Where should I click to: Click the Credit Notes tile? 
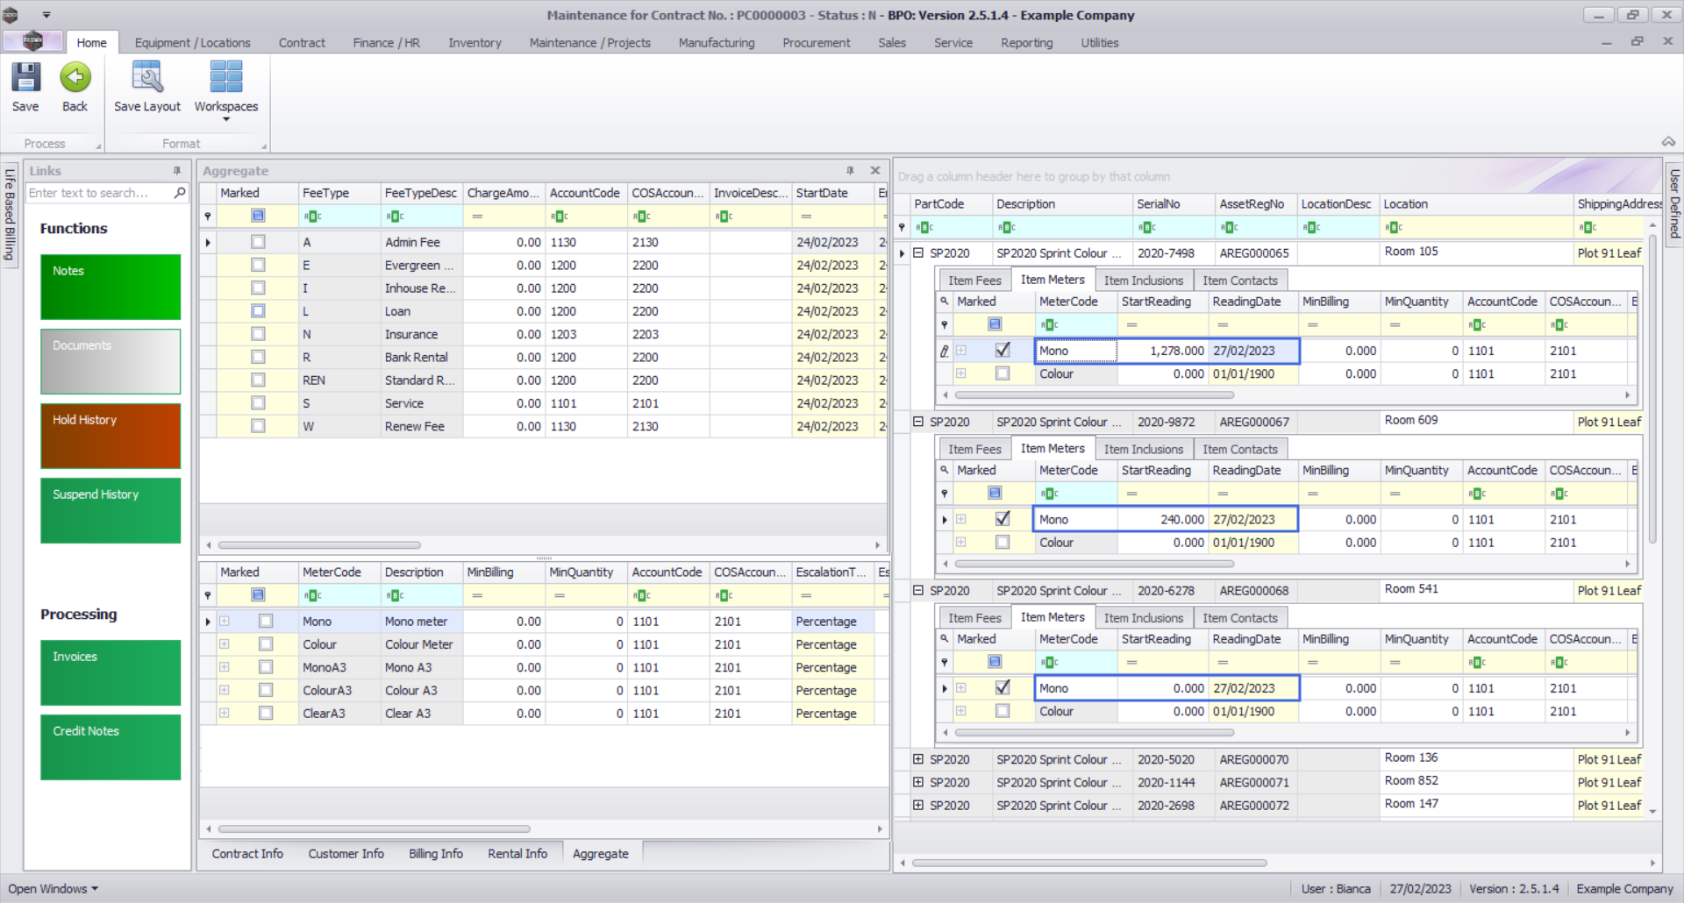[x=111, y=747]
